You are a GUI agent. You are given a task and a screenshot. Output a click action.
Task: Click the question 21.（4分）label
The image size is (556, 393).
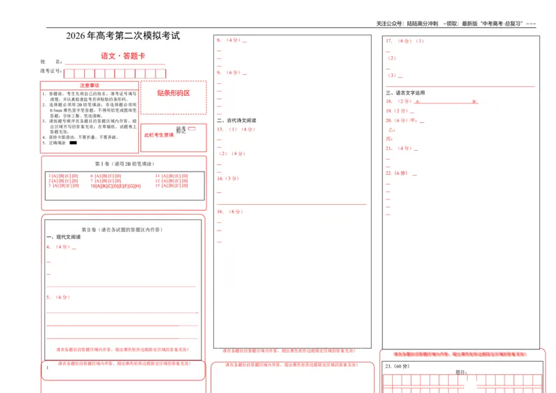click(x=399, y=148)
